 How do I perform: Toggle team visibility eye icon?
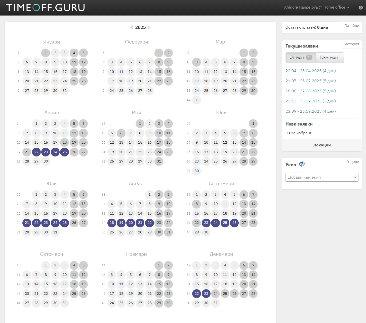[x=302, y=164]
